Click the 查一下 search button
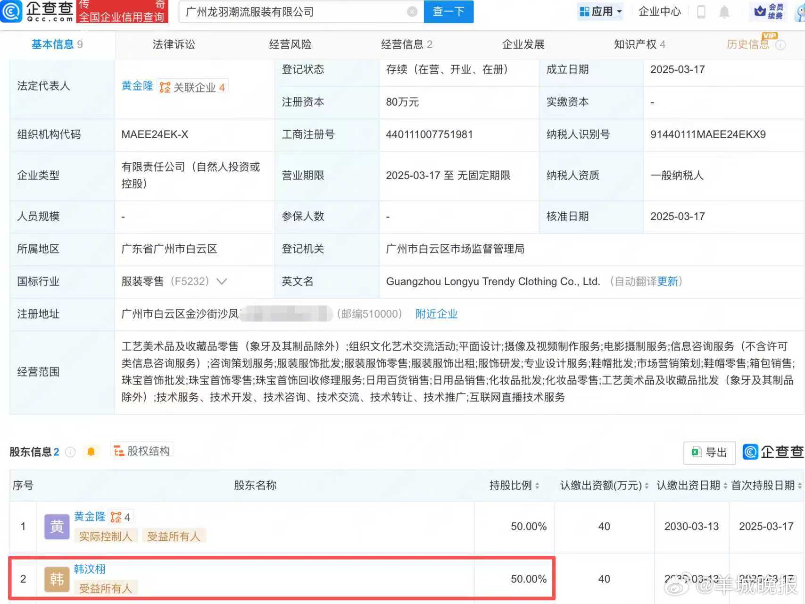 coord(448,11)
